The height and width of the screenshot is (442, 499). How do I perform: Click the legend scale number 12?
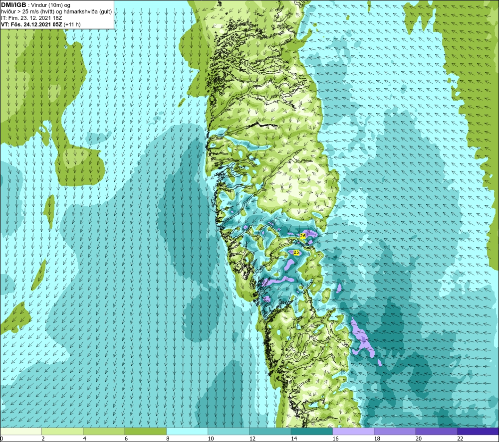[x=252, y=439]
